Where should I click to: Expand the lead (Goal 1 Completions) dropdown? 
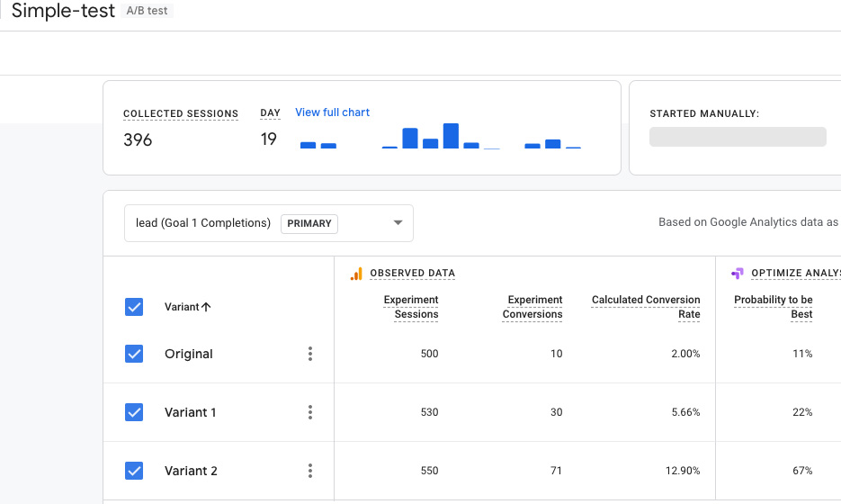coord(203,223)
